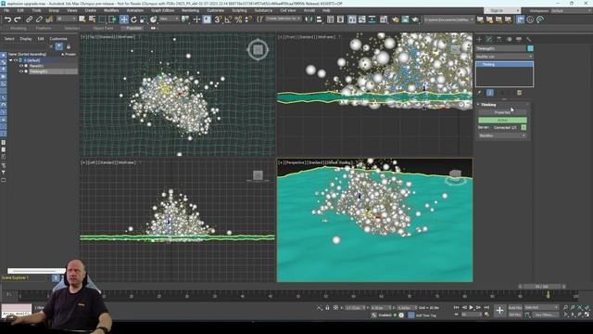Toggle the Percent Snap icon

click(238, 19)
